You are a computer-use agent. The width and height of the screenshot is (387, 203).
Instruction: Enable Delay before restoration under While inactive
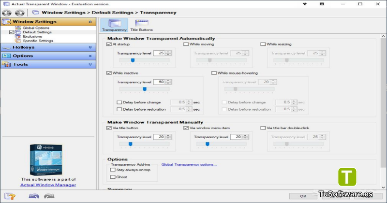click(x=119, y=109)
